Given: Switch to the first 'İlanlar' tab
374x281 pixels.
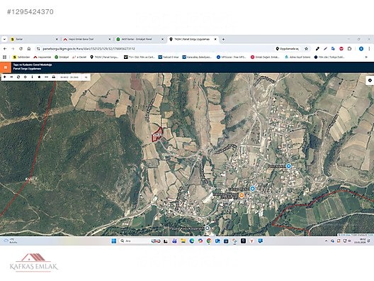Looking at the screenshot, I should [x=34, y=39].
